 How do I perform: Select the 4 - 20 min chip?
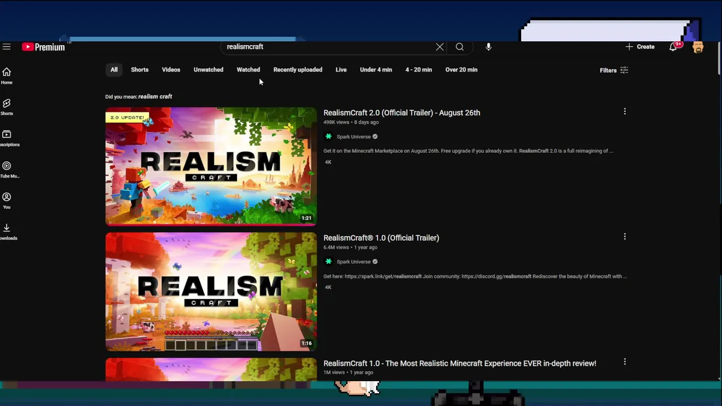pyautogui.click(x=419, y=70)
